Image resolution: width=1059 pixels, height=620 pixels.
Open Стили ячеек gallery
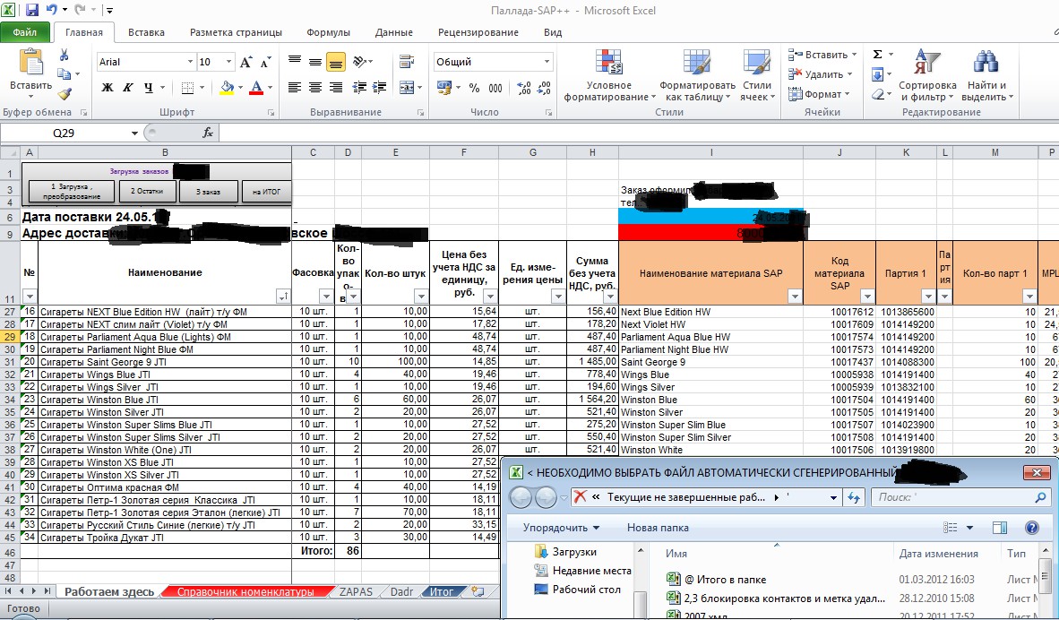pyautogui.click(x=757, y=75)
